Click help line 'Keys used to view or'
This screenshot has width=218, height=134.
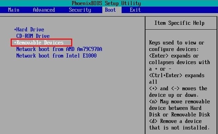pos(177,42)
